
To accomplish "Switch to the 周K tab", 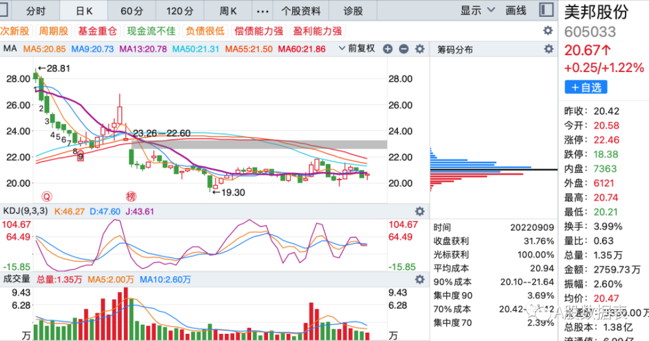I will point(228,11).
